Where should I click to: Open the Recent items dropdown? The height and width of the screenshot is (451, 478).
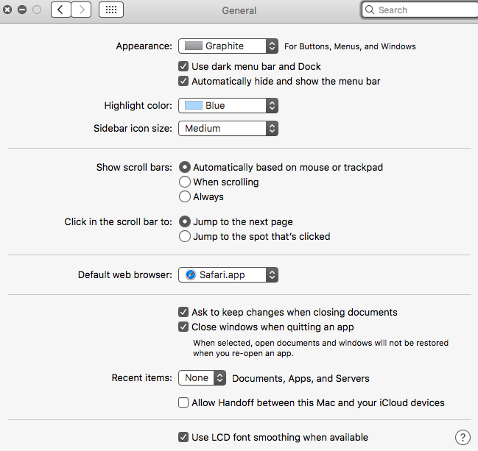pos(202,378)
